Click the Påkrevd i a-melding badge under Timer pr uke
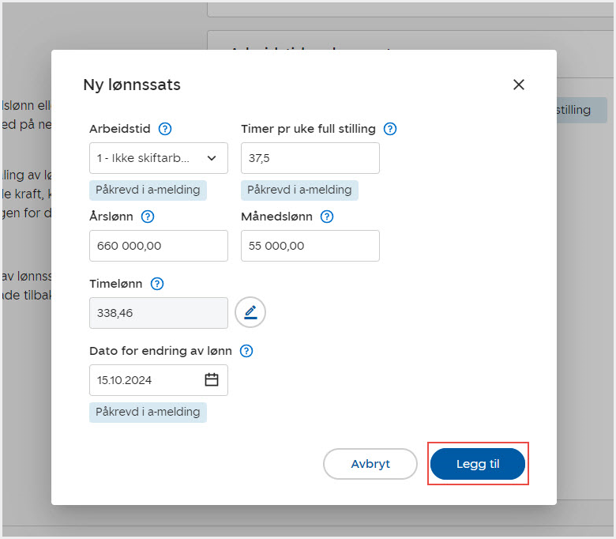 click(x=299, y=190)
